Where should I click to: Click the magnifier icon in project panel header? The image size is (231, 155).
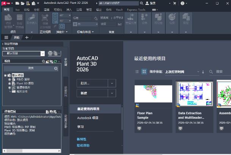point(44,61)
